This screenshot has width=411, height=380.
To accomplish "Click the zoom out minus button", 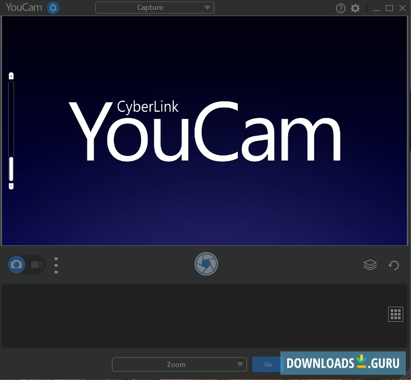I will pyautogui.click(x=11, y=186).
